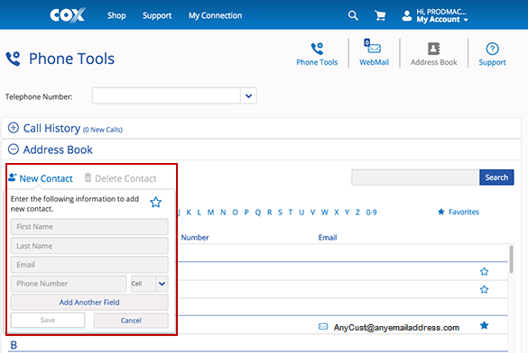This screenshot has height=353, width=528.
Task: Filter contacts by letter R
Action: 269,213
